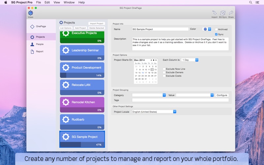
Task: Click the Import Project button
Action: coord(97,23)
